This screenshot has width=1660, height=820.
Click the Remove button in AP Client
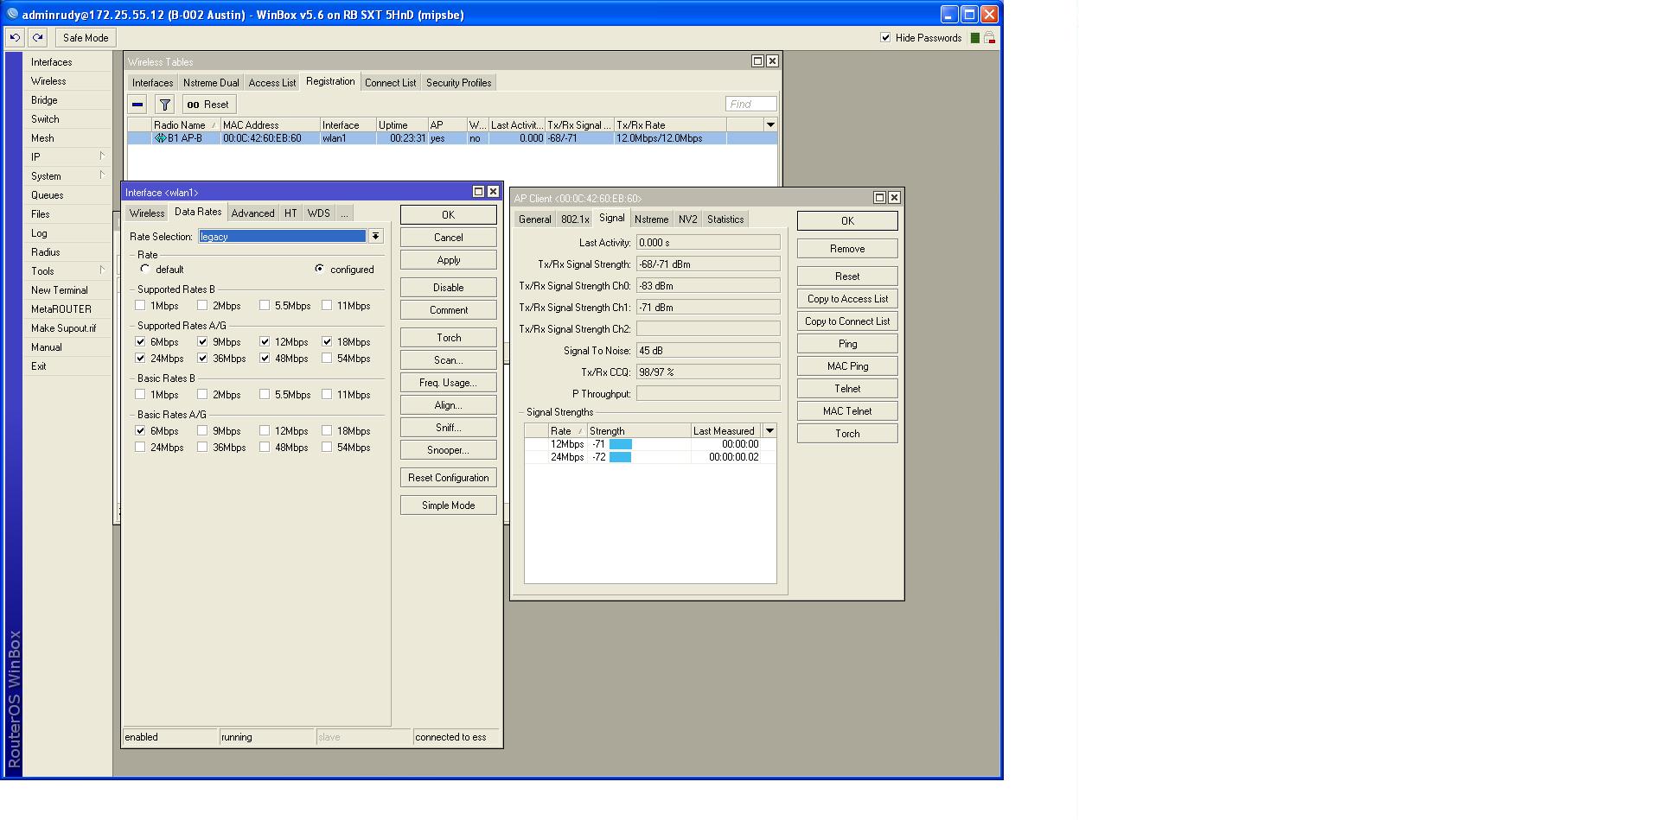point(847,249)
